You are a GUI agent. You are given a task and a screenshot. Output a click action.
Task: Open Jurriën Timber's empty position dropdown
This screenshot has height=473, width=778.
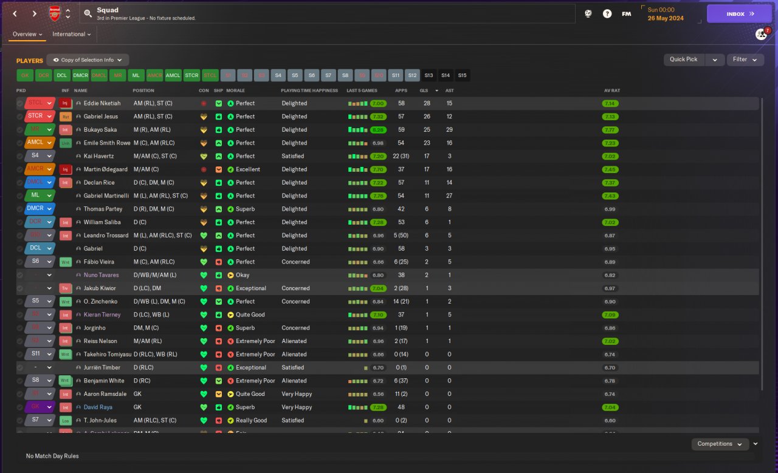click(40, 367)
